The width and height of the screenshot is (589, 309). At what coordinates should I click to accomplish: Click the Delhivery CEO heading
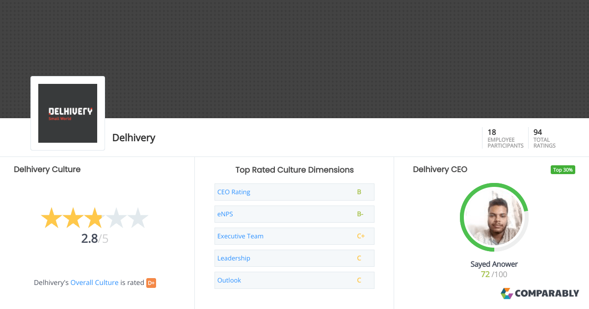440,169
